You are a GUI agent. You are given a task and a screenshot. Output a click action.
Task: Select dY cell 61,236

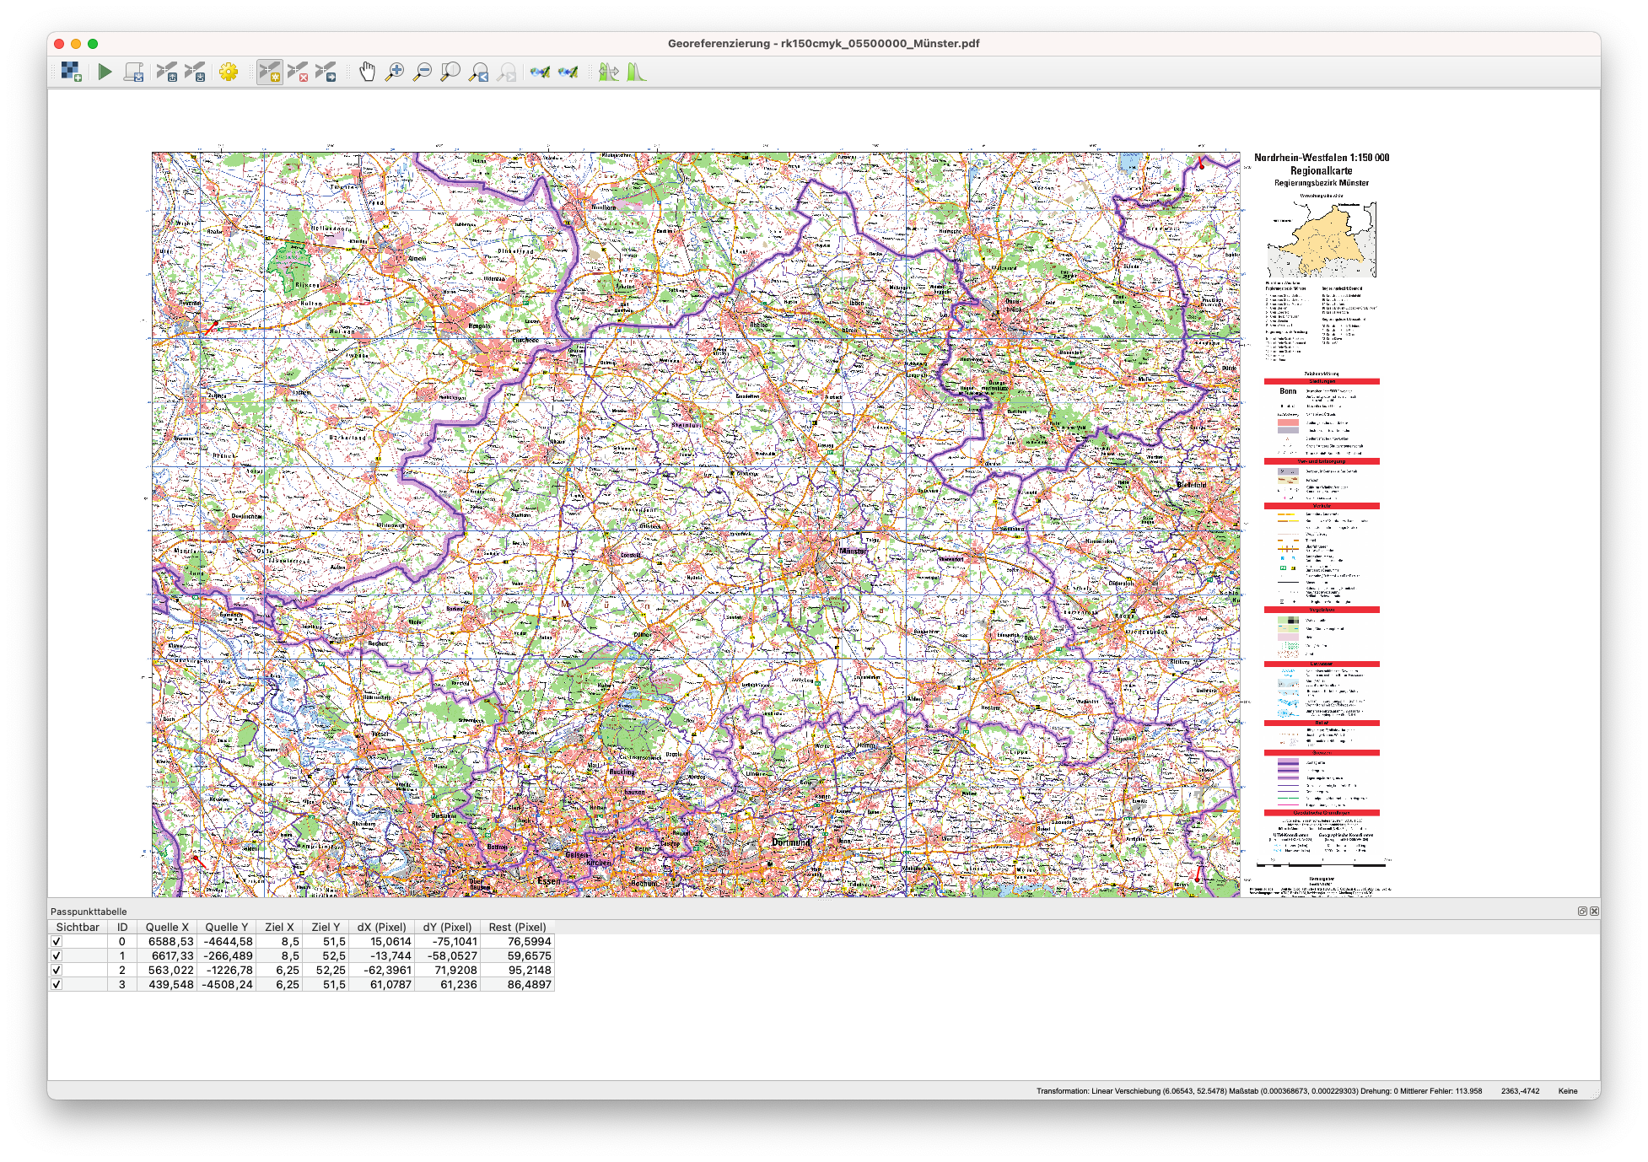coord(447,984)
